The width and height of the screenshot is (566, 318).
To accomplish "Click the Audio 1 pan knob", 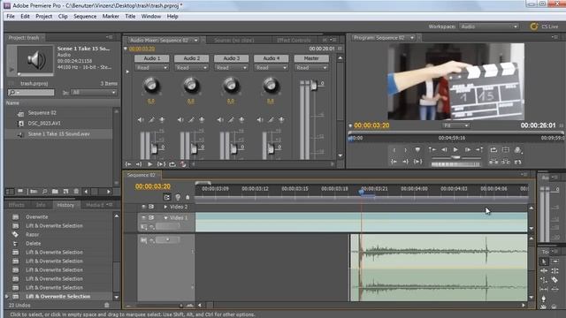I will [x=151, y=85].
